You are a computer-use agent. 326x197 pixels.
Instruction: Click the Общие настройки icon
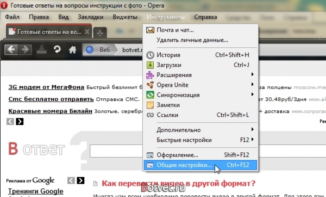click(150, 165)
